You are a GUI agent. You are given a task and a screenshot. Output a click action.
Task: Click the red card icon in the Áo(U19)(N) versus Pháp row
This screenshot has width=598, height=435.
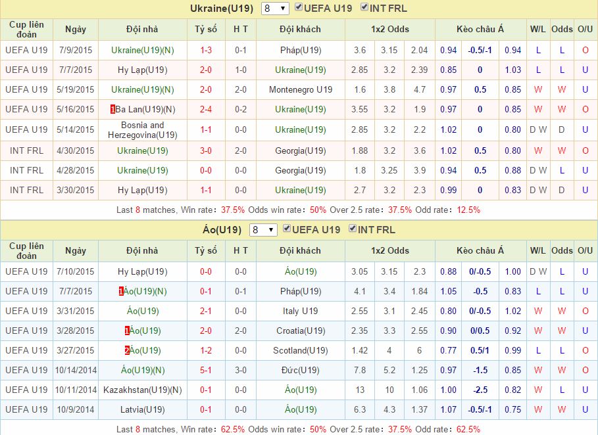(121, 291)
